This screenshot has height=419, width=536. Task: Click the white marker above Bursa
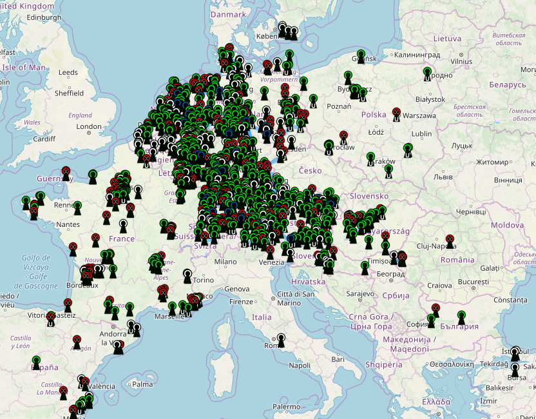515,371
